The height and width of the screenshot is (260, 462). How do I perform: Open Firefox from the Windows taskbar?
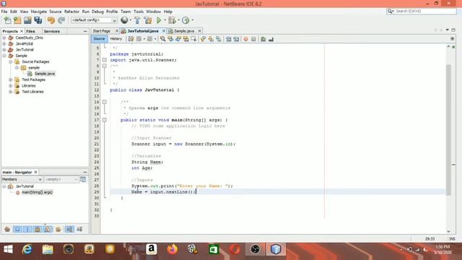point(173,249)
